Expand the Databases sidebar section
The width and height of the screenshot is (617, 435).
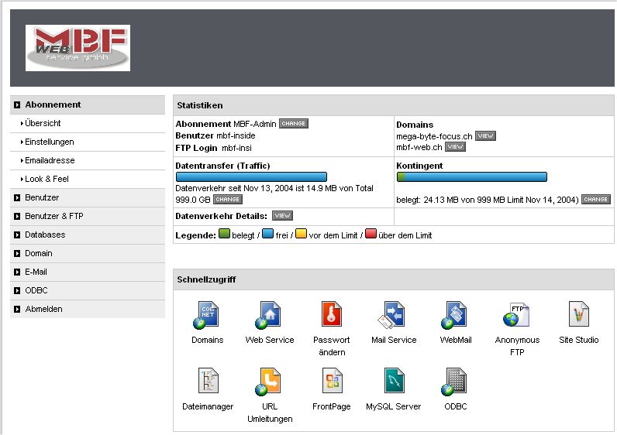(45, 235)
